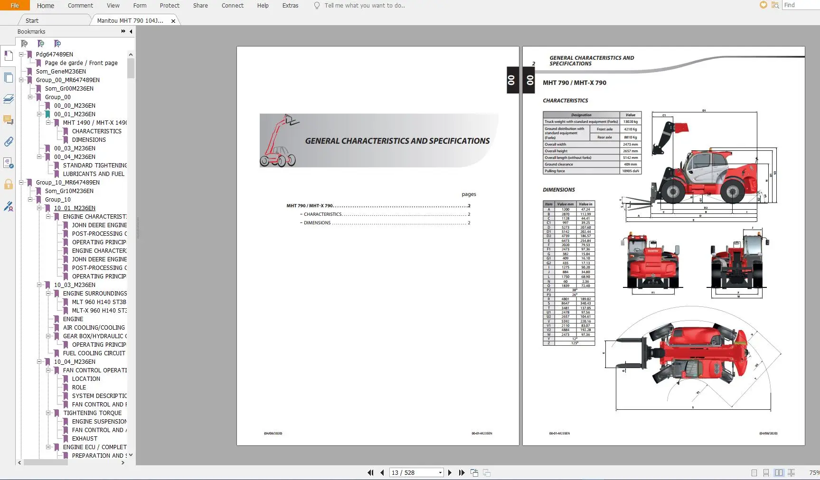Open the Security padlock panel

pos(9,185)
